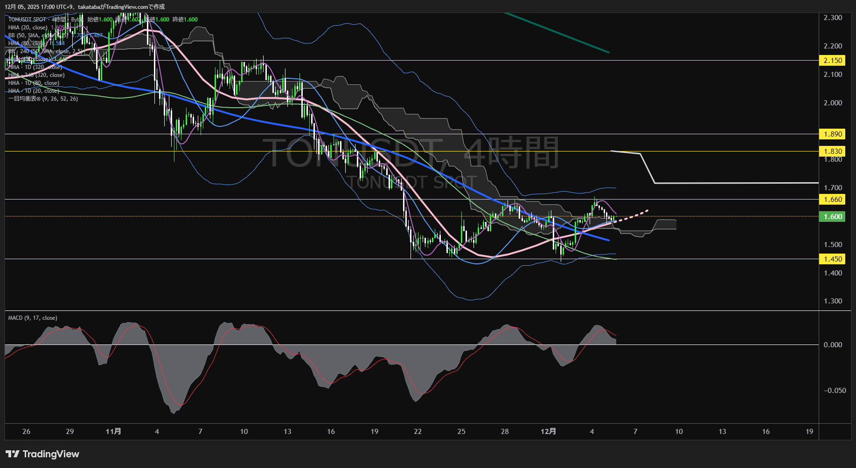
Task: Select the HMA · 1D (320, close) legend entry
Action: point(35,67)
